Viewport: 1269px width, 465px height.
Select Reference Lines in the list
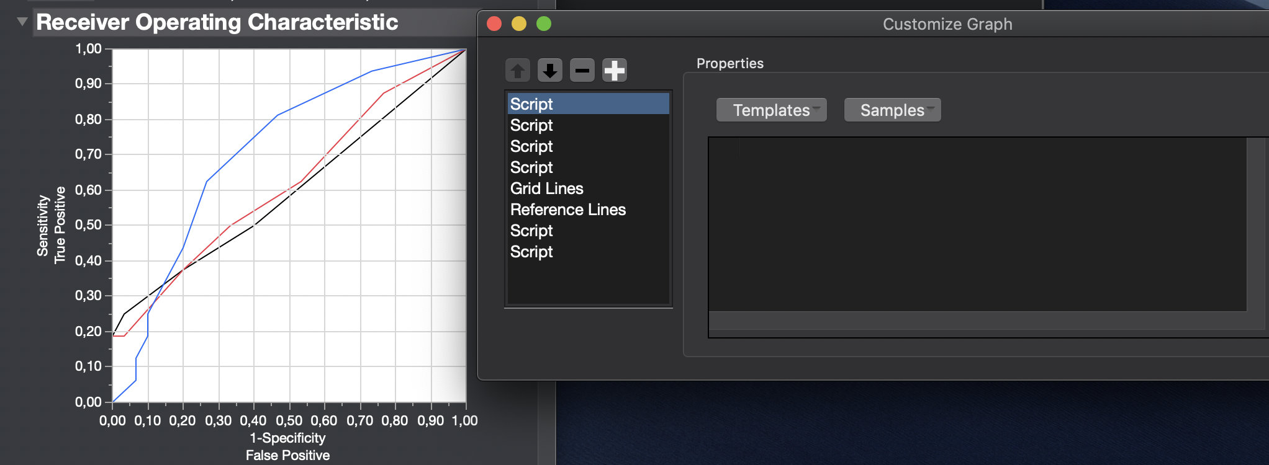coord(567,210)
